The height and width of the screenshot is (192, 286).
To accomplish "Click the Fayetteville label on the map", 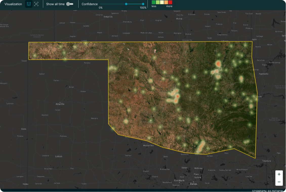I will 263,74.
